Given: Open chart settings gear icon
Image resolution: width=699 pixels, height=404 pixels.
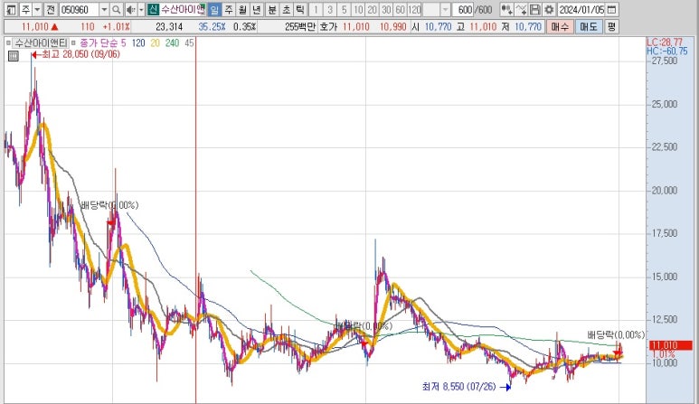Looking at the screenshot, I should click(549, 9).
